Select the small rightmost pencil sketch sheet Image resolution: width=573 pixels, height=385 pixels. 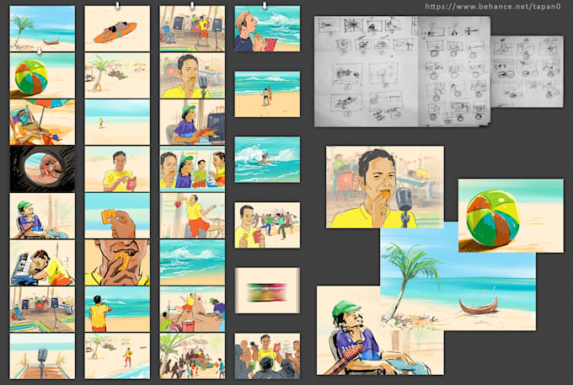pyautogui.click(x=527, y=72)
